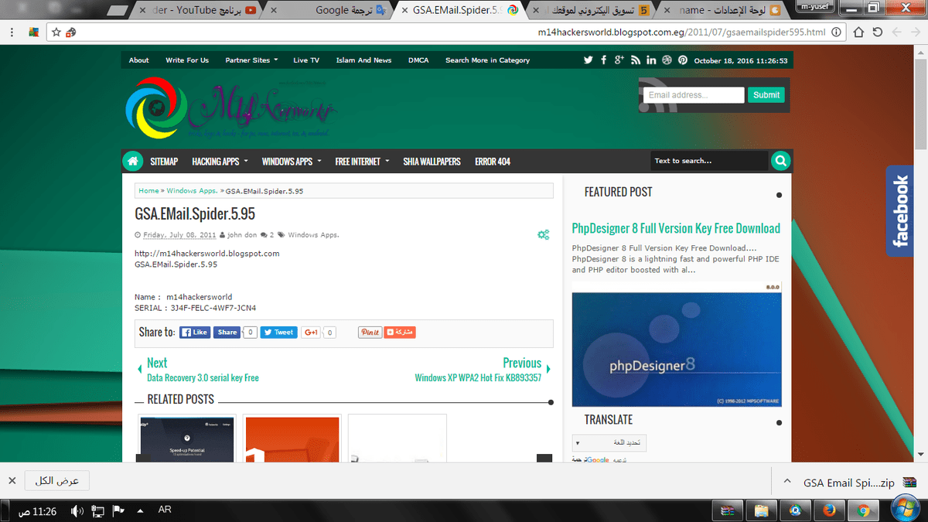Open the Windows XP WPA2 Hot Fix link
The height and width of the screenshot is (522, 928).
[478, 378]
